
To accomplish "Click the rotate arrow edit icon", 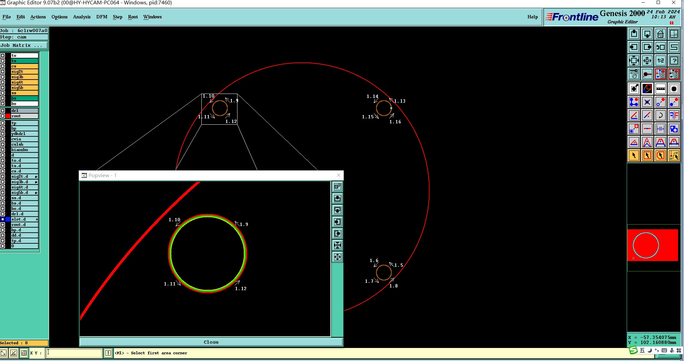I will click(x=660, y=115).
